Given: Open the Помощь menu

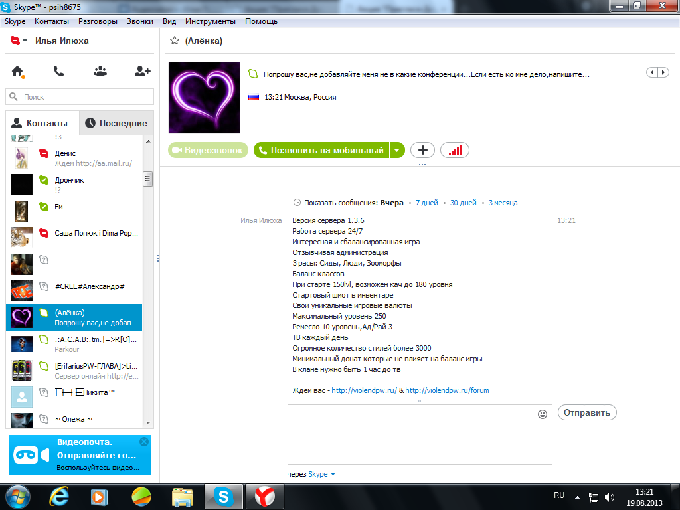Looking at the screenshot, I should 261,21.
